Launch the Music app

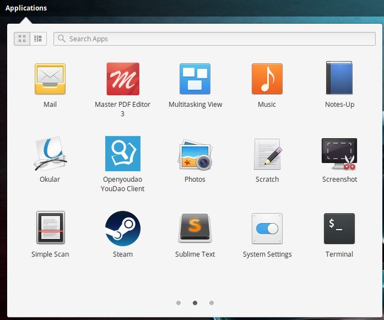[x=267, y=79]
